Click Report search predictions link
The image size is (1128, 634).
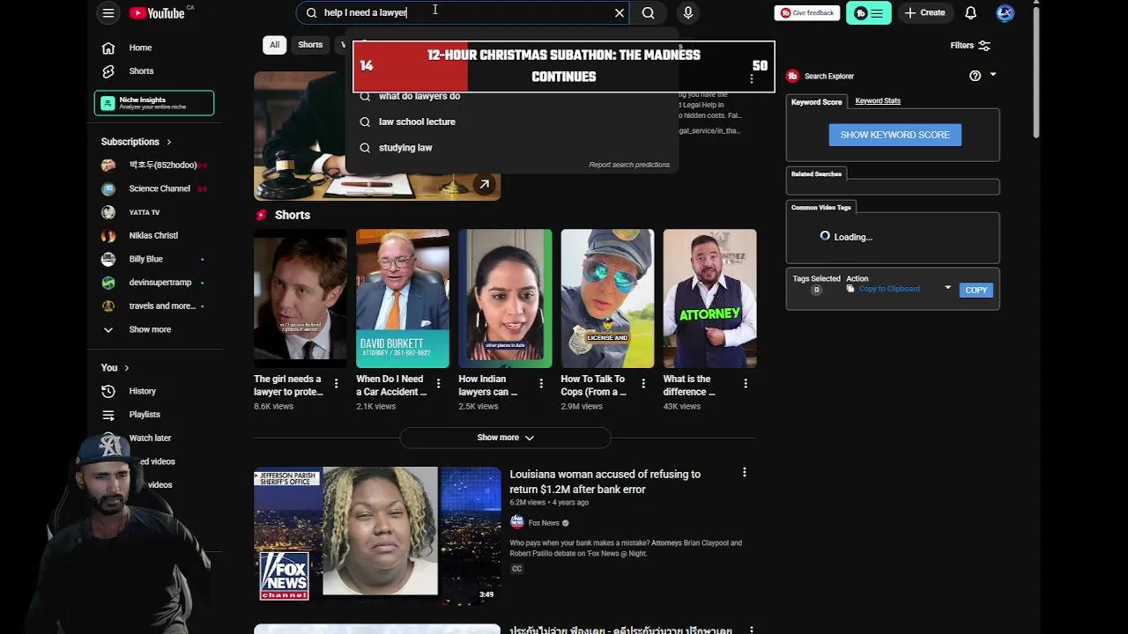pos(629,165)
